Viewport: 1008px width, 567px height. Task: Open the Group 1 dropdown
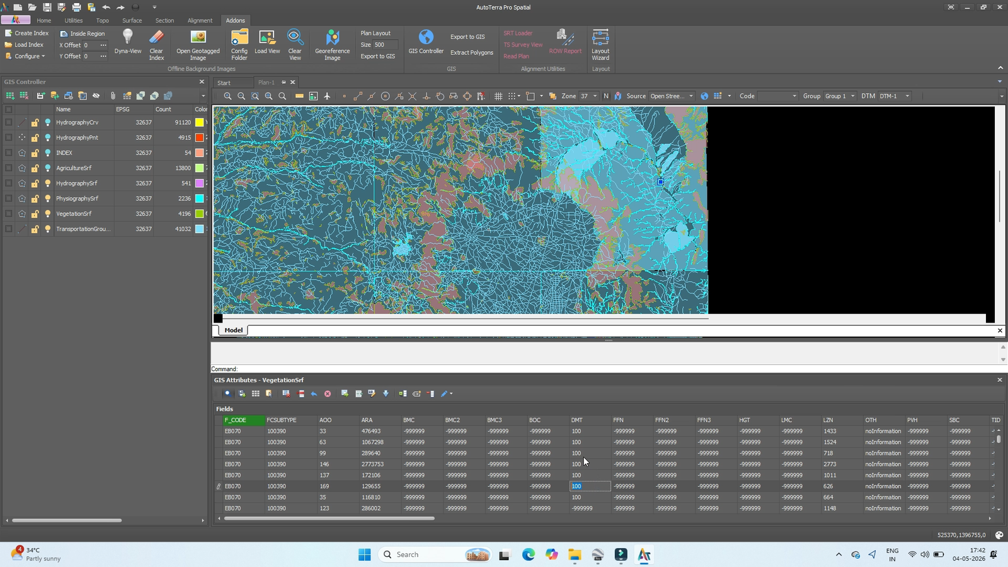[x=840, y=96]
